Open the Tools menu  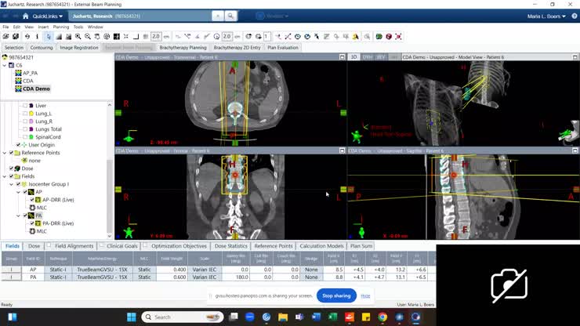(x=78, y=27)
